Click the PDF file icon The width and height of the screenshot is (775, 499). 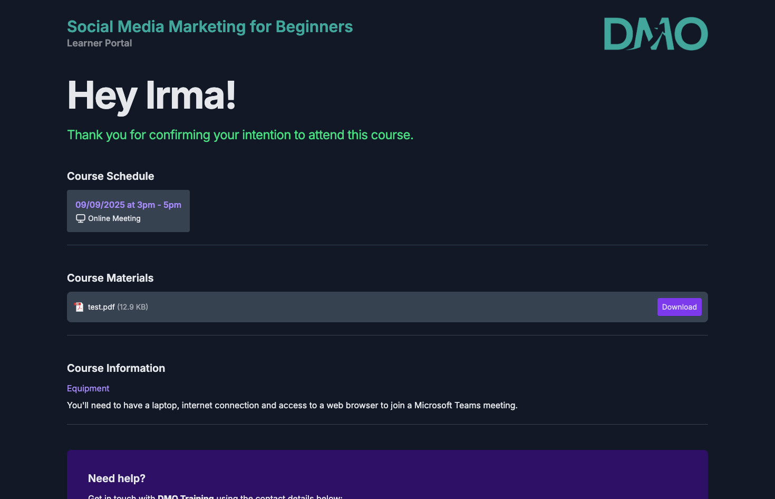coord(79,307)
